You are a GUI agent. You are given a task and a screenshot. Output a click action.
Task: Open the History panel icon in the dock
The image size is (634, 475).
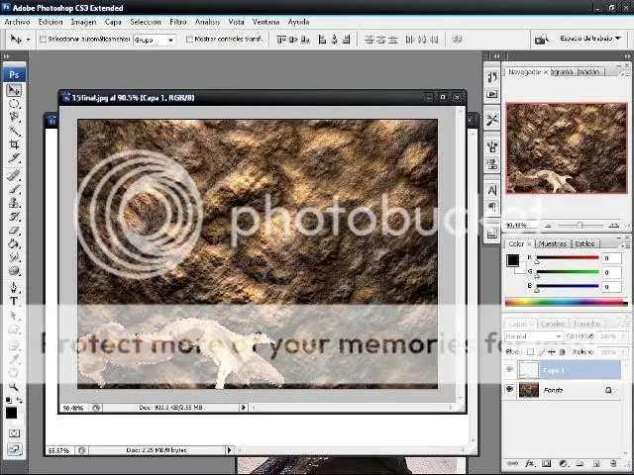point(492,77)
